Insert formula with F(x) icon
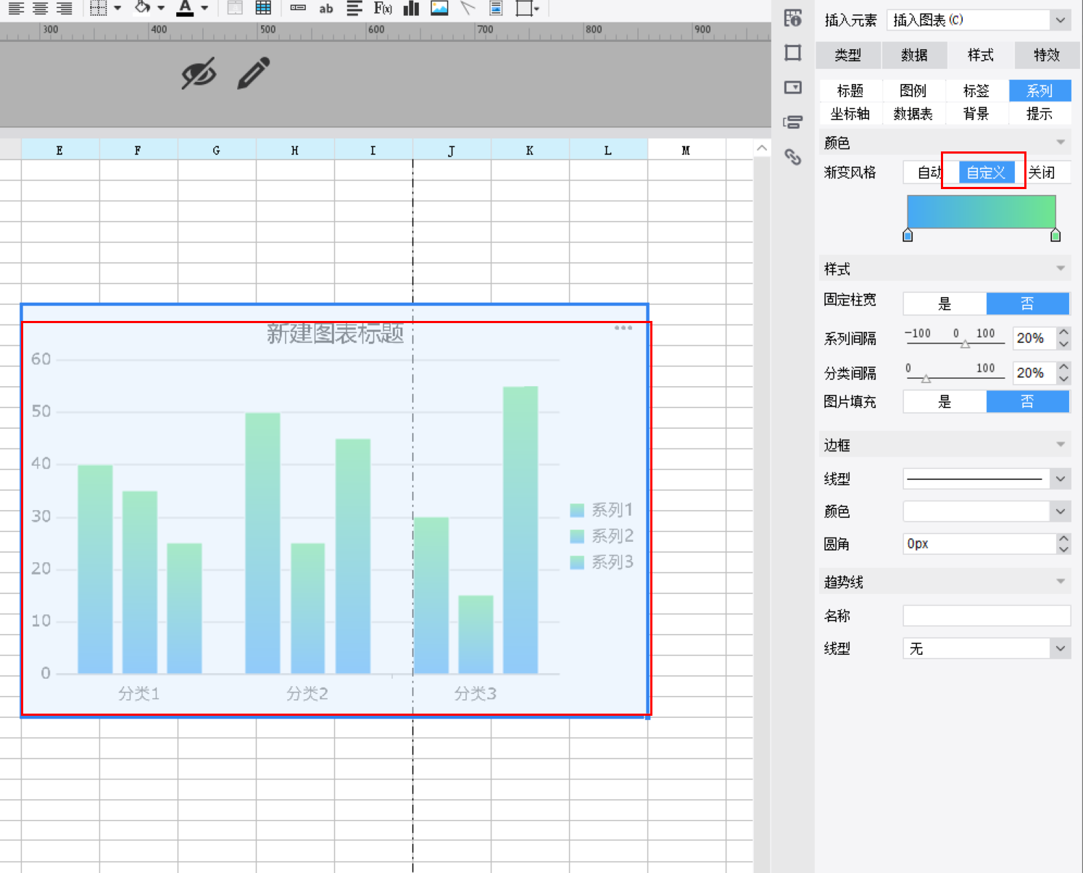The image size is (1083, 873). (x=383, y=8)
